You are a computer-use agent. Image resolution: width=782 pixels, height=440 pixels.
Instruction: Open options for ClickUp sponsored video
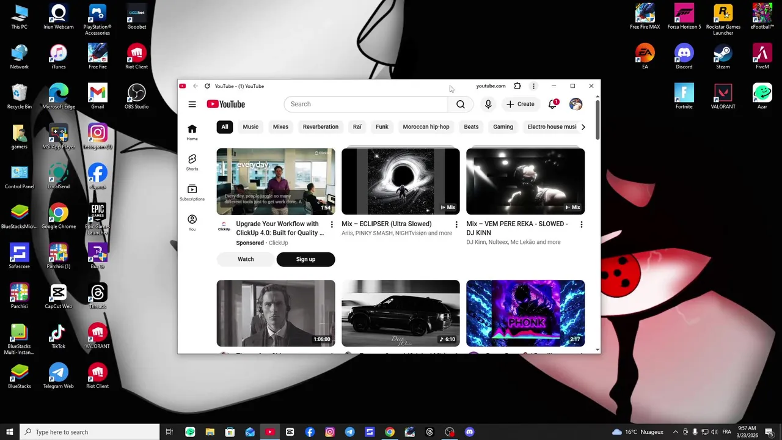(332, 225)
